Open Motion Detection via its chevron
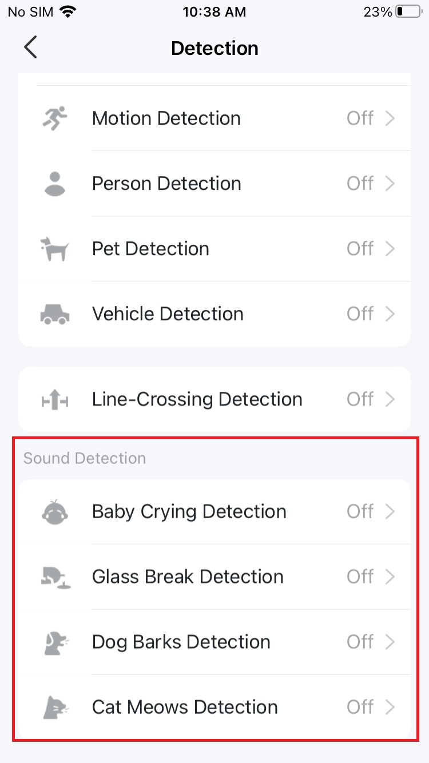The image size is (429, 763). click(390, 118)
